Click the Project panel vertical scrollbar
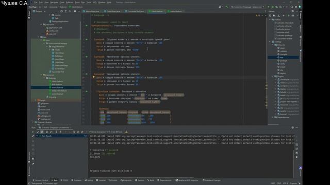The image size is (330, 185). (80, 30)
